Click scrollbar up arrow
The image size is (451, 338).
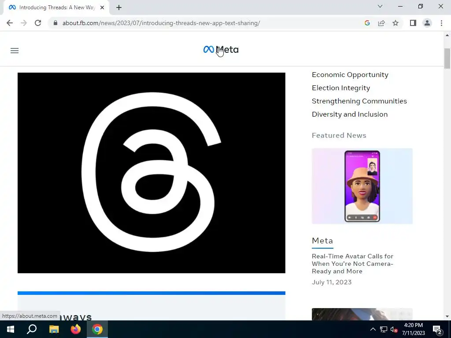tap(447, 35)
